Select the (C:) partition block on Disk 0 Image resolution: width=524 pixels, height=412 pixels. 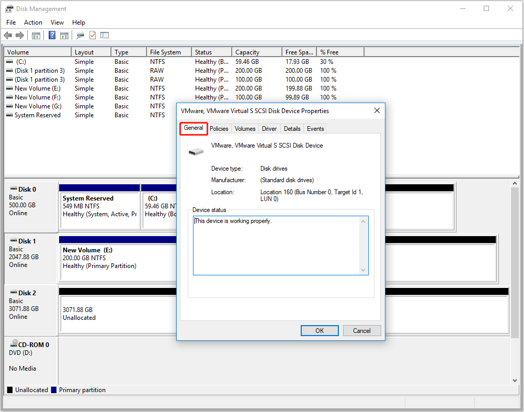coord(159,206)
